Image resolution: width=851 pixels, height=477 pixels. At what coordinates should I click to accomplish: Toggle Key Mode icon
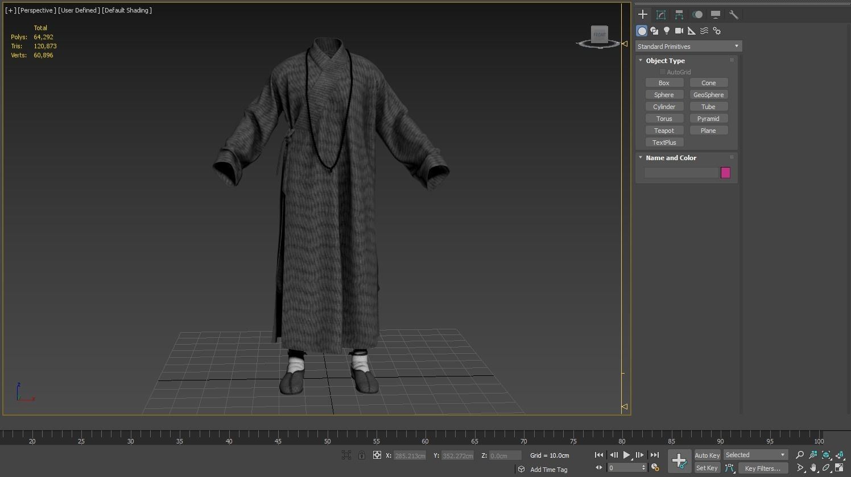coord(599,468)
